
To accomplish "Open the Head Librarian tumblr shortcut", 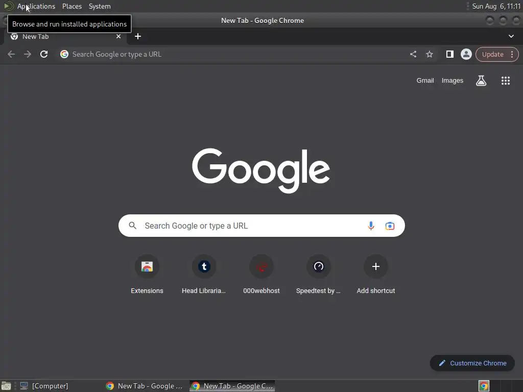I will click(x=204, y=275).
